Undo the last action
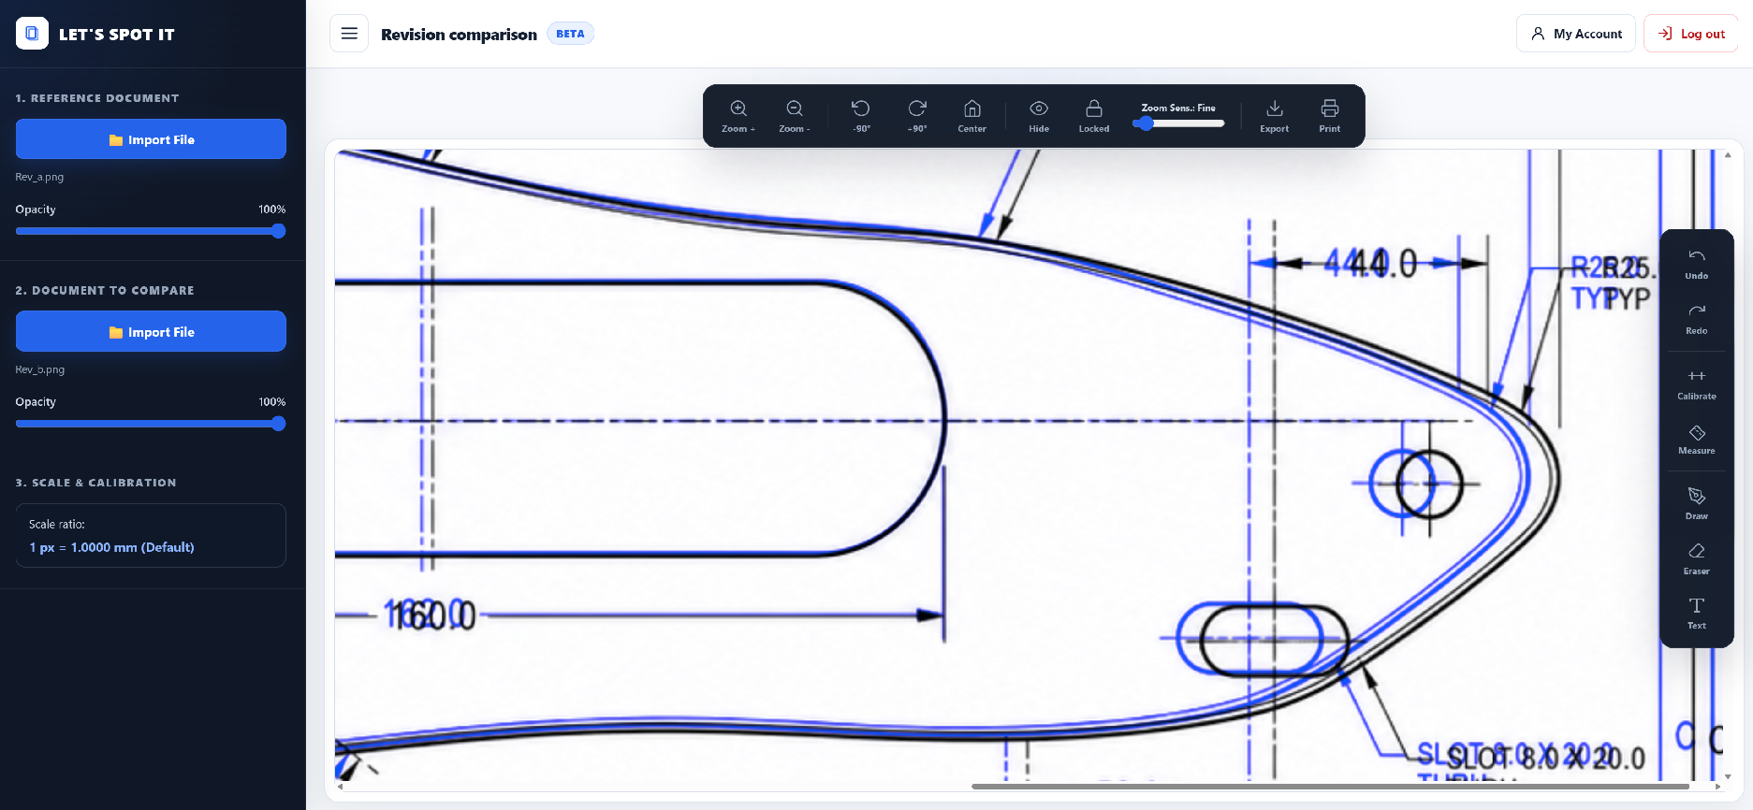 pos(1697,265)
